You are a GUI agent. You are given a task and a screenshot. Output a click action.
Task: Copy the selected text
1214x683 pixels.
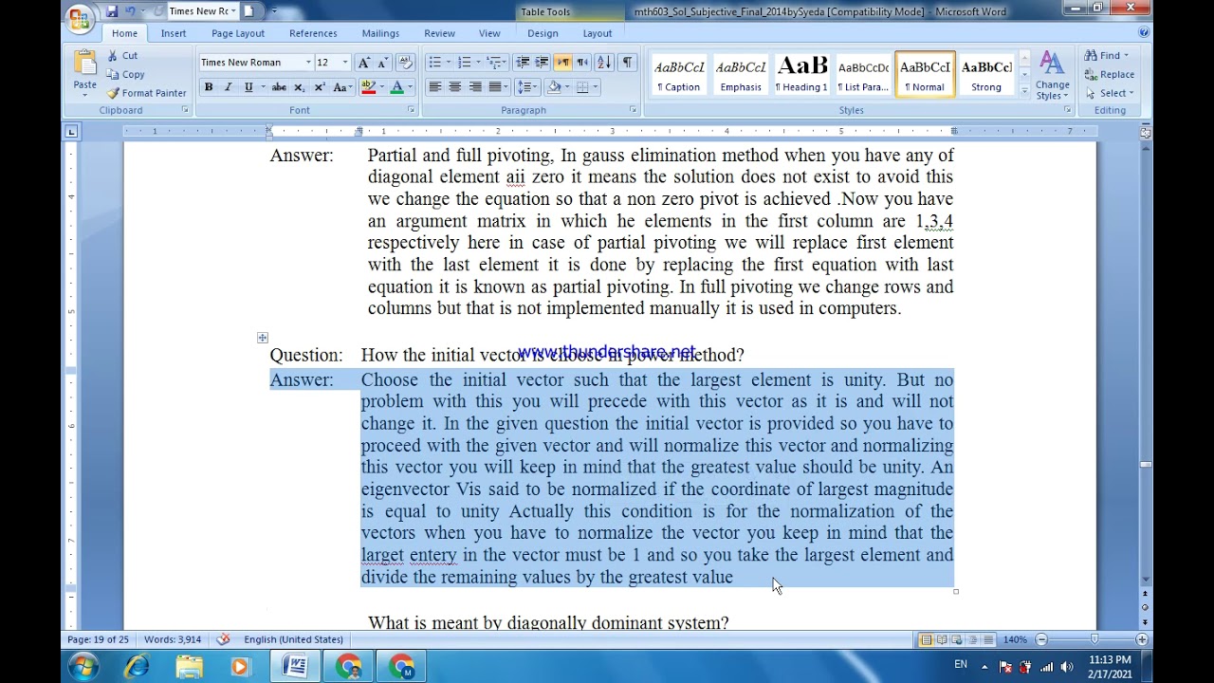coord(124,75)
